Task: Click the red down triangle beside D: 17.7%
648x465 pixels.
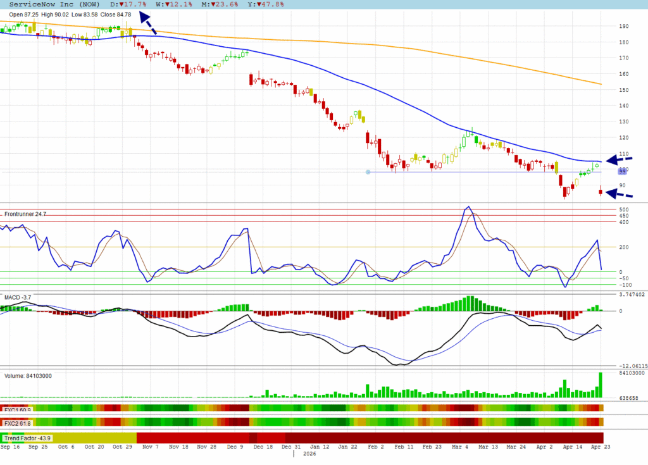Action: click(x=120, y=4)
